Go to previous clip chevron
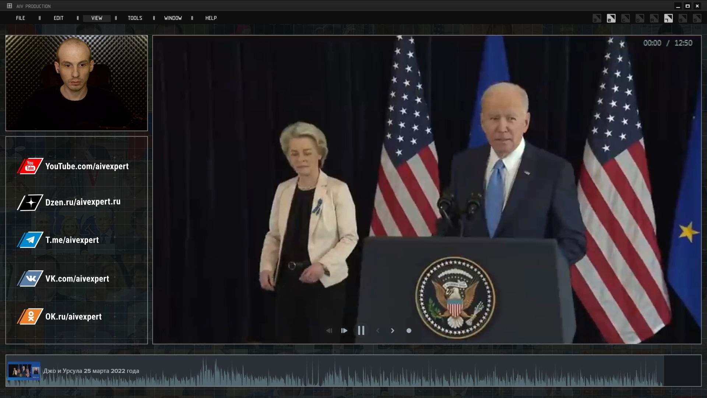Screen dimensions: 707x398 tap(377, 331)
